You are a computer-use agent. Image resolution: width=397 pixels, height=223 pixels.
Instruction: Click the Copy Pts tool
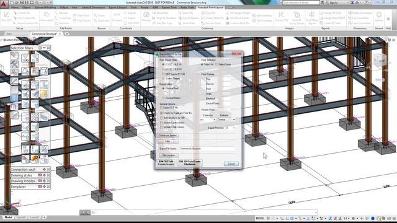point(208,12)
